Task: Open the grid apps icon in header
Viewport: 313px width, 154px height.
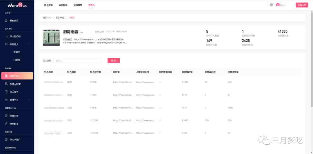Action: (x=272, y=5)
